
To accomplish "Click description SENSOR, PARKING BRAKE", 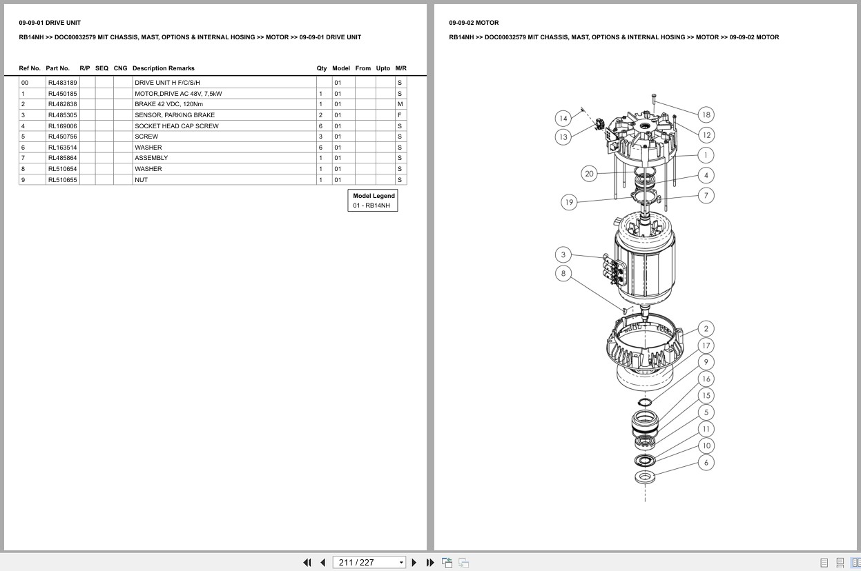I will tap(175, 115).
